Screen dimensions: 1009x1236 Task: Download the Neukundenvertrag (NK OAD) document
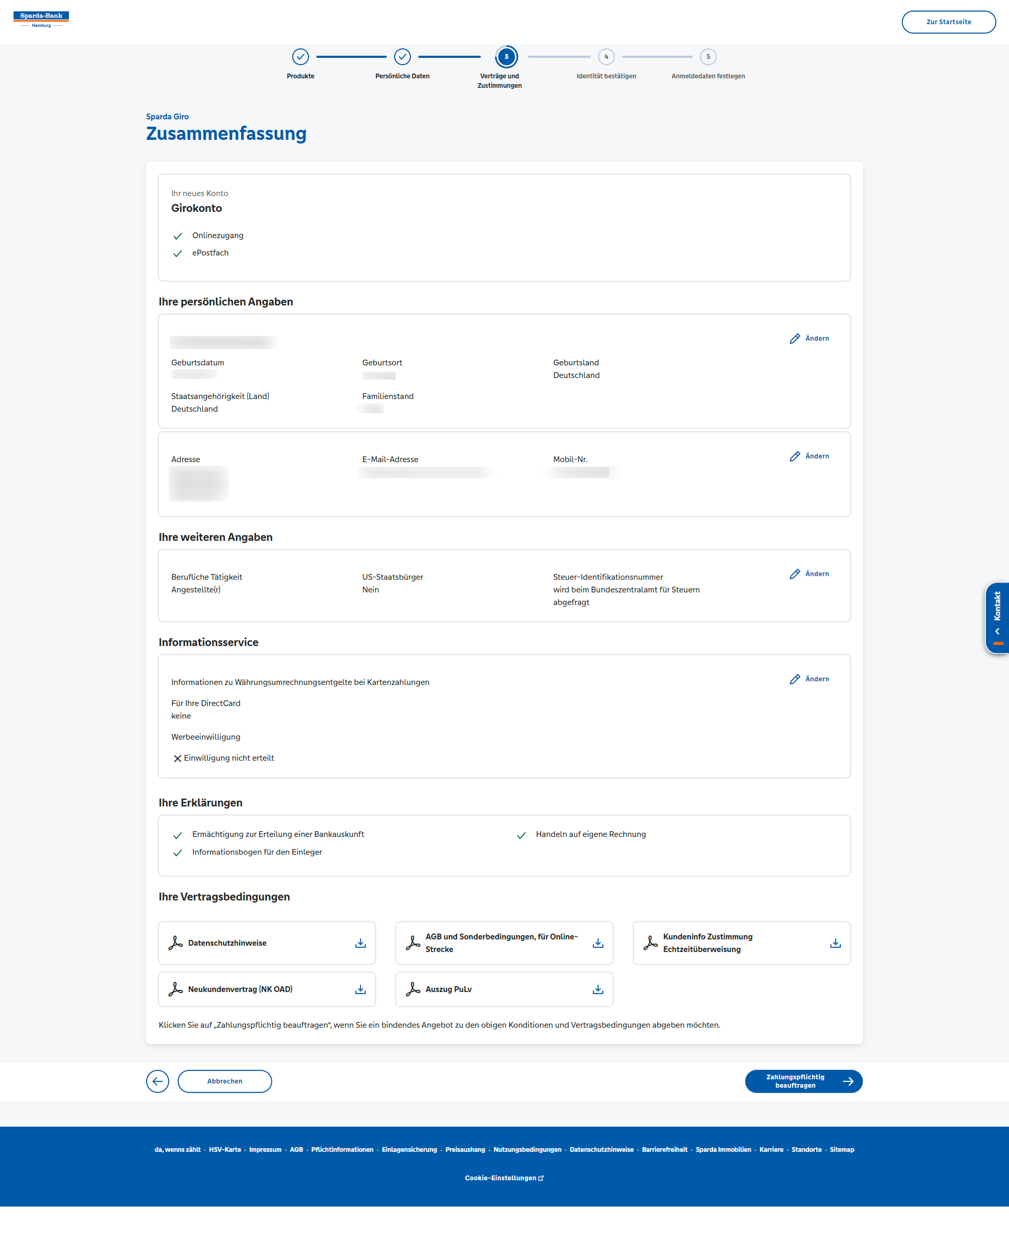pos(361,989)
